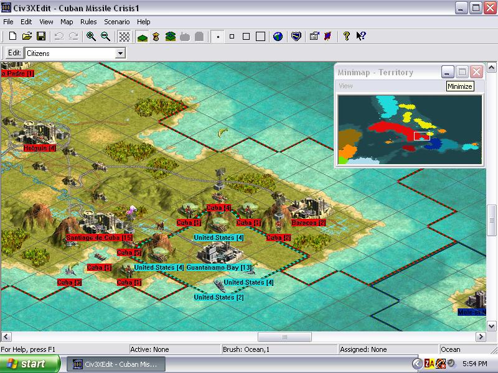This screenshot has width=498, height=373.
Task: Click the Civ3XEdit taskbar button
Action: click(116, 364)
